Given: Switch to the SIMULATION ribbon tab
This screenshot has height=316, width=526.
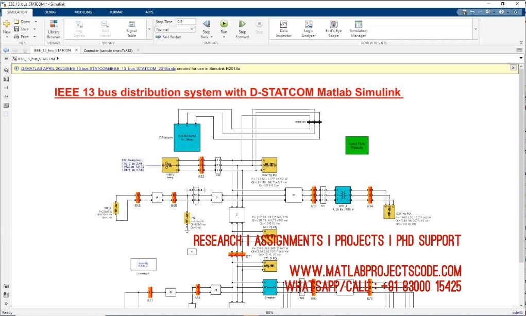Looking at the screenshot, I should [17, 12].
